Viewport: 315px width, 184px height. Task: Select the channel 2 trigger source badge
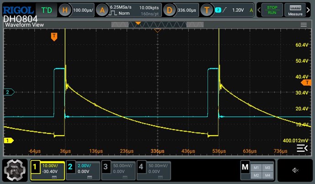tap(218, 10)
